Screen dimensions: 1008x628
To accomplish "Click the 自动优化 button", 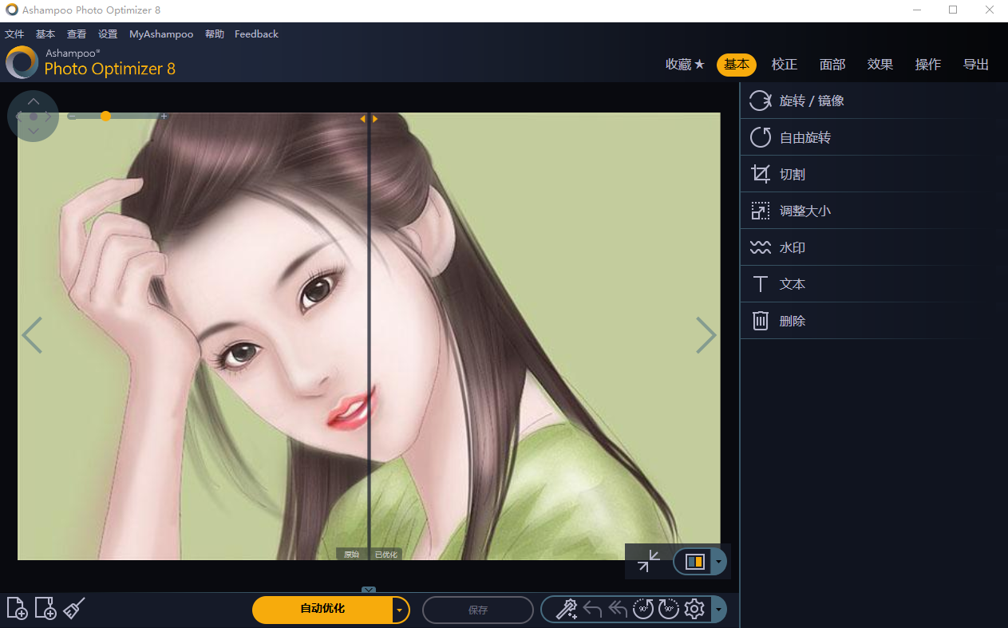I will pyautogui.click(x=322, y=610).
